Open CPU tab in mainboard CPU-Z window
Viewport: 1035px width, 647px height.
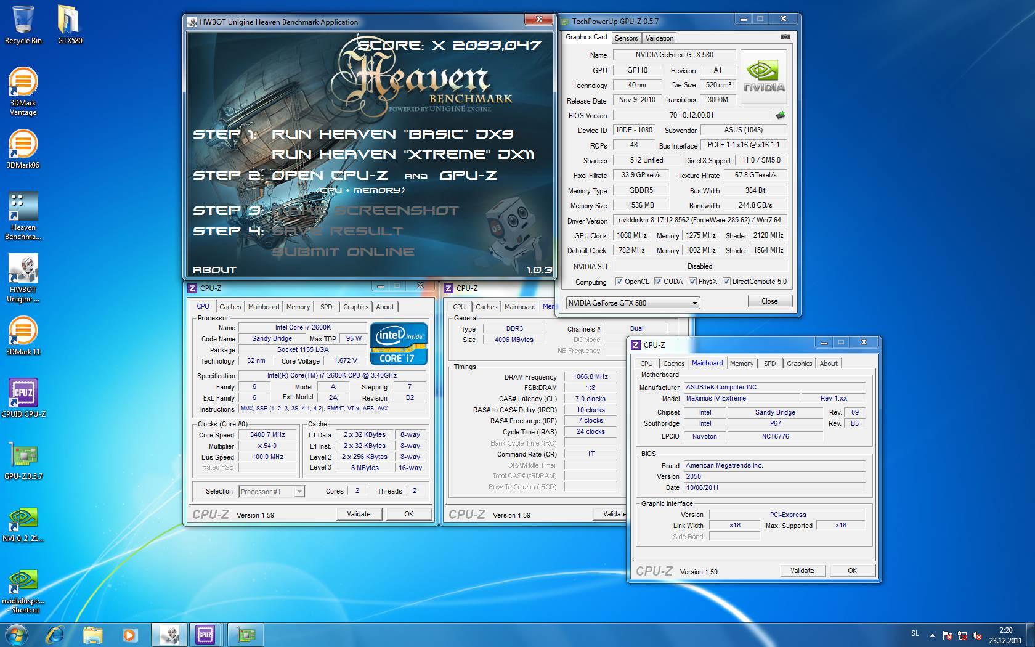click(x=646, y=364)
